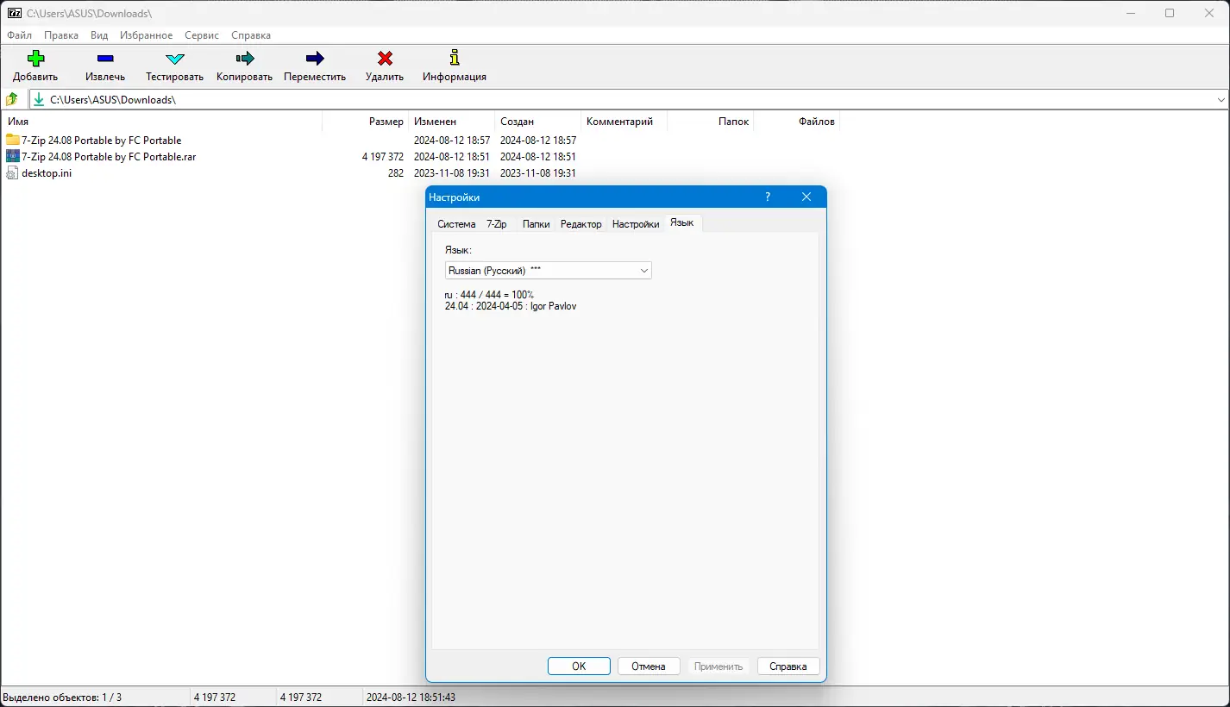Open the Правка menu
This screenshot has width=1230, height=707.
61,35
